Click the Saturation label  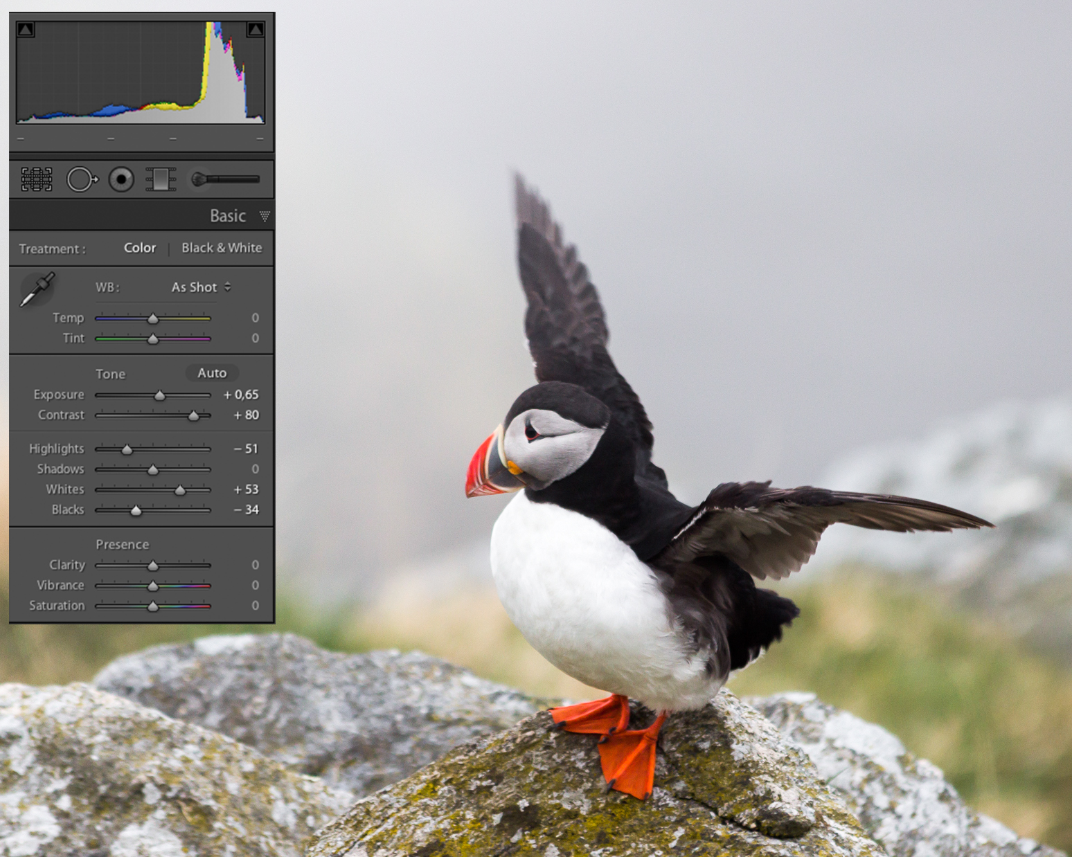point(57,605)
